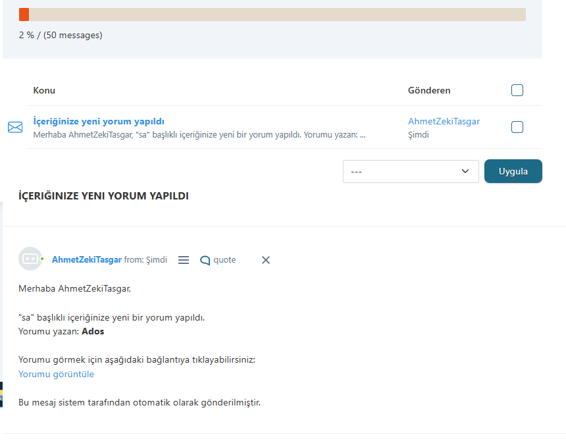The image size is (566, 443).
Task: Click the envelope icon beside the message row
Action: (15, 127)
